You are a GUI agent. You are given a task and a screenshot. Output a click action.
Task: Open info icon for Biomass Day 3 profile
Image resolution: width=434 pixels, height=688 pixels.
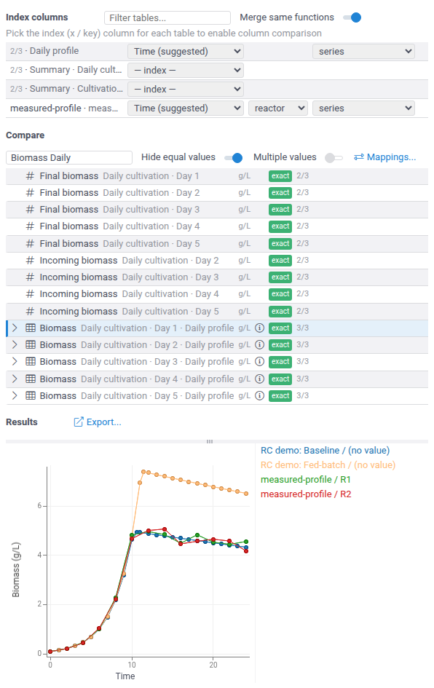click(259, 361)
